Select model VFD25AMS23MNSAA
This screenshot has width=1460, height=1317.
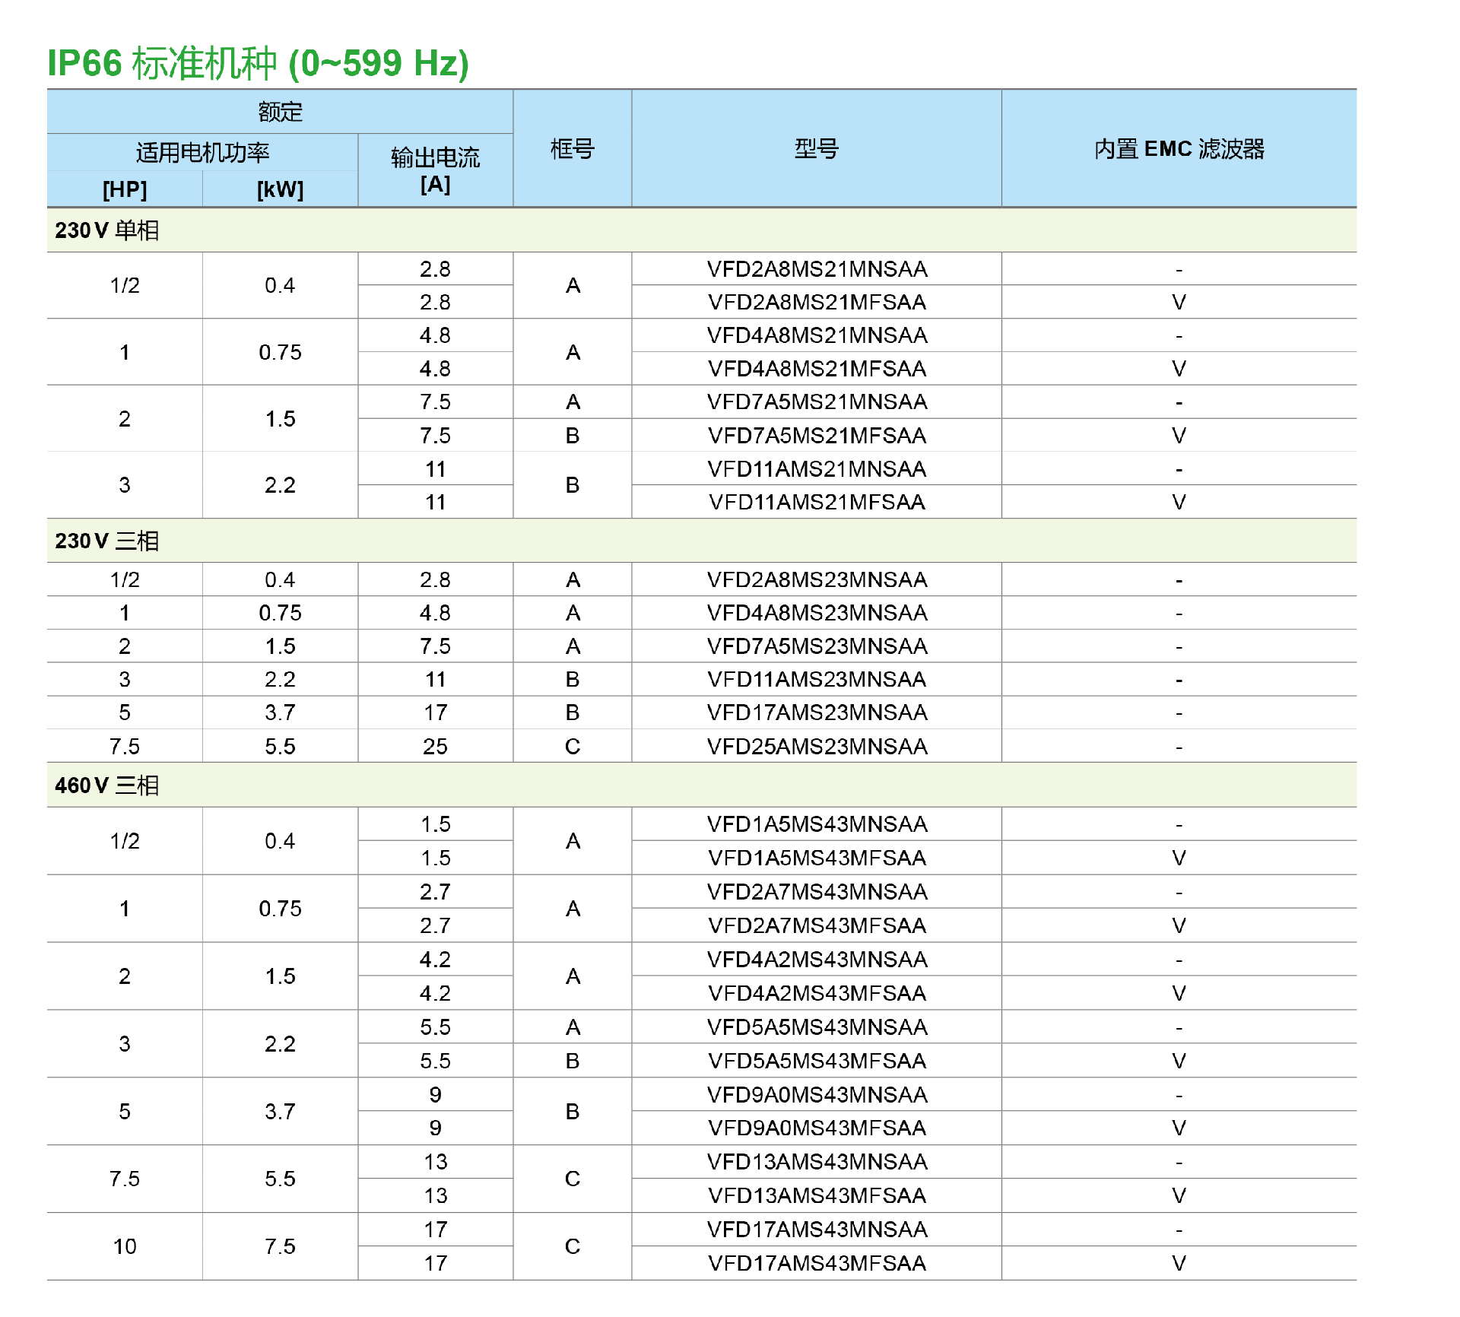click(x=816, y=747)
